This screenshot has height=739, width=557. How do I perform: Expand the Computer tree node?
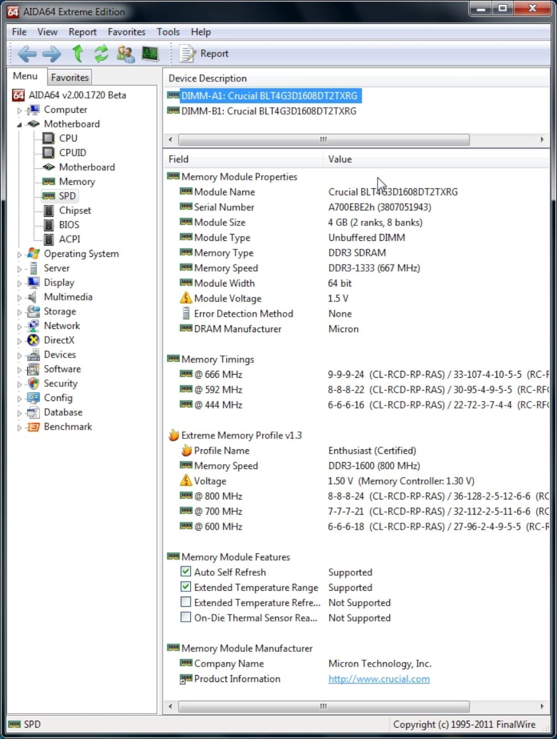pos(19,110)
